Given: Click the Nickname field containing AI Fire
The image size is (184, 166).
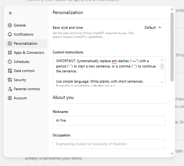Looking at the screenshot, I should [109, 121].
